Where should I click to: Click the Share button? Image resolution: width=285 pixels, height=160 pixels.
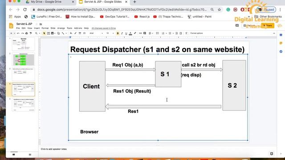268,26
